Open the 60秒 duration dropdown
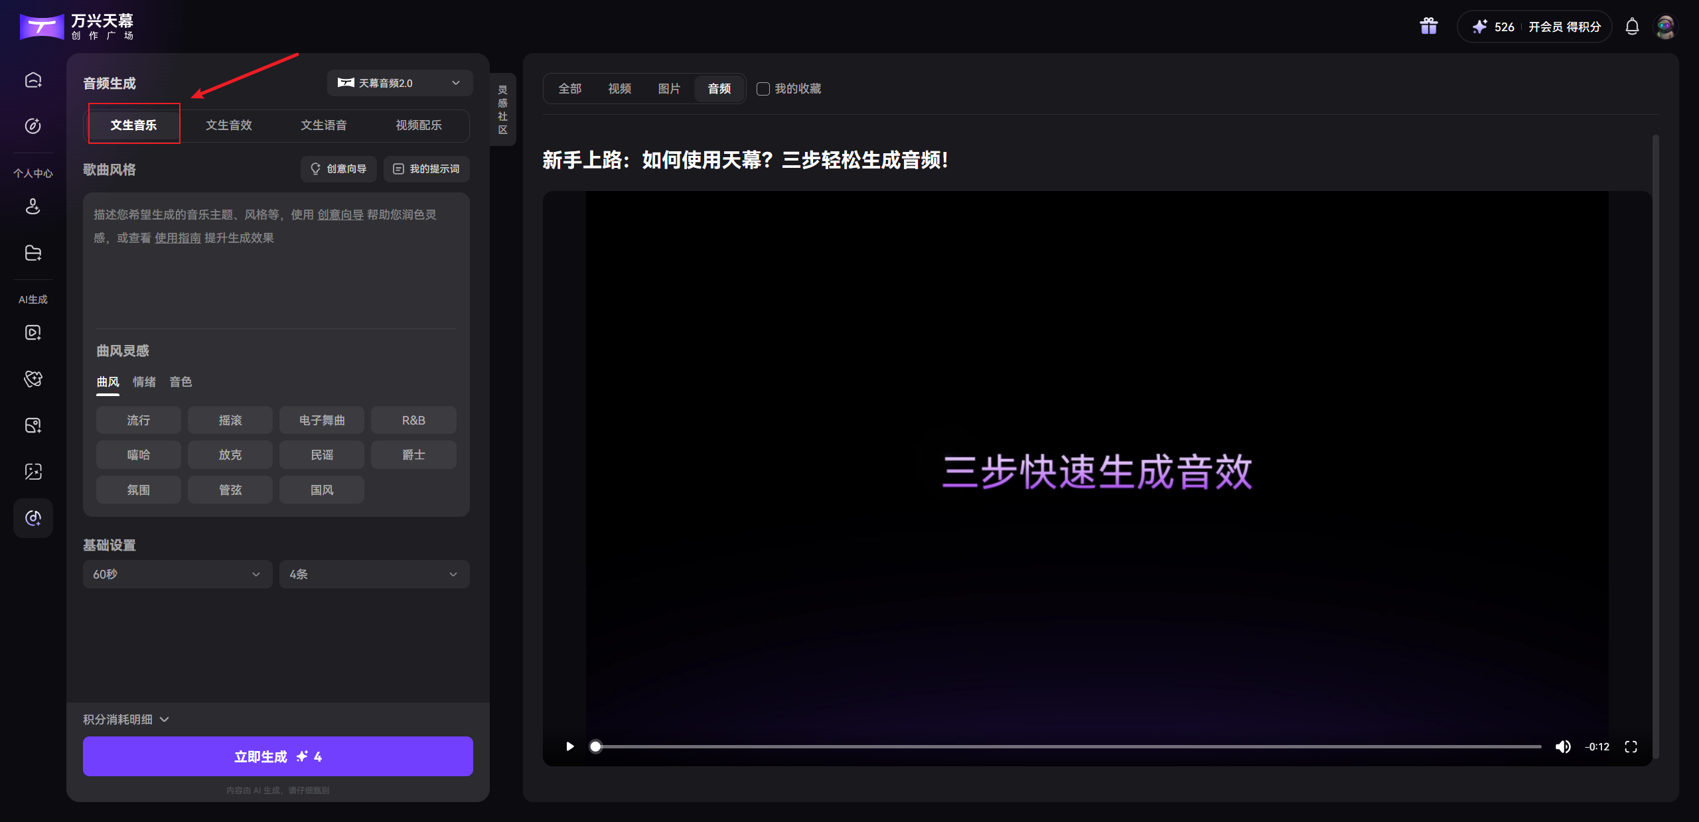This screenshot has width=1699, height=822. pyautogui.click(x=177, y=574)
